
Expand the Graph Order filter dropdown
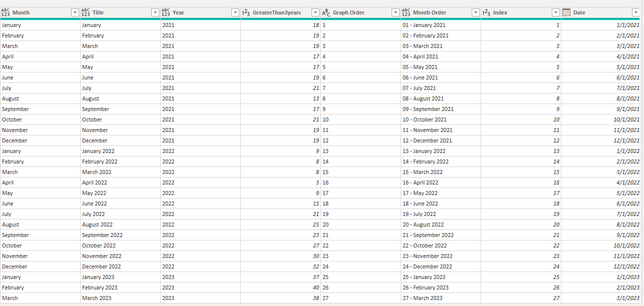396,12
